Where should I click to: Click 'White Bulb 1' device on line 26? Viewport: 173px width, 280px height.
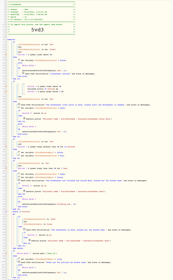(29, 66)
